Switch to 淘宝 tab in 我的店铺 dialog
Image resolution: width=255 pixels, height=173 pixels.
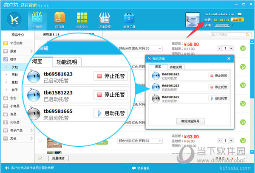[x=158, y=67]
